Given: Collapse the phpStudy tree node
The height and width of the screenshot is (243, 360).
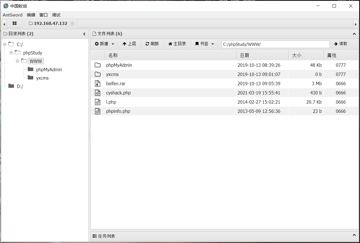Looking at the screenshot, I should coord(11,53).
